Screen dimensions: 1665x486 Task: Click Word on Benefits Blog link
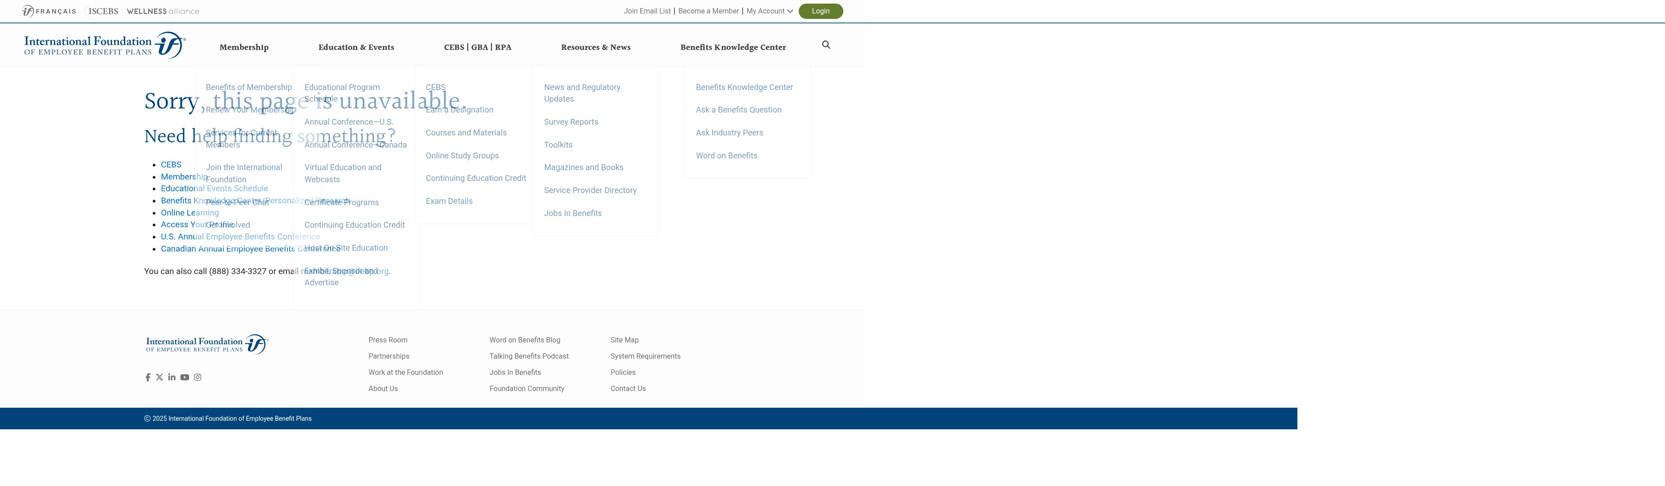pyautogui.click(x=525, y=340)
